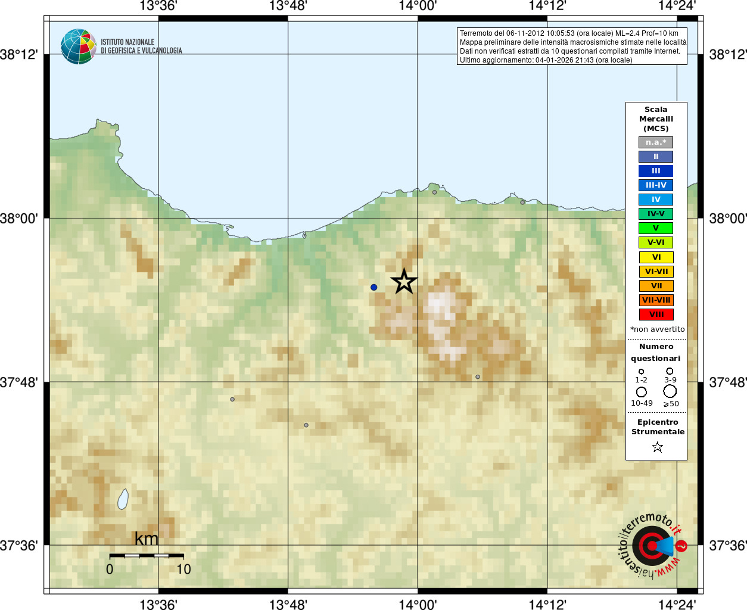Click the star symbol in legend
The image size is (747, 610).
657,447
